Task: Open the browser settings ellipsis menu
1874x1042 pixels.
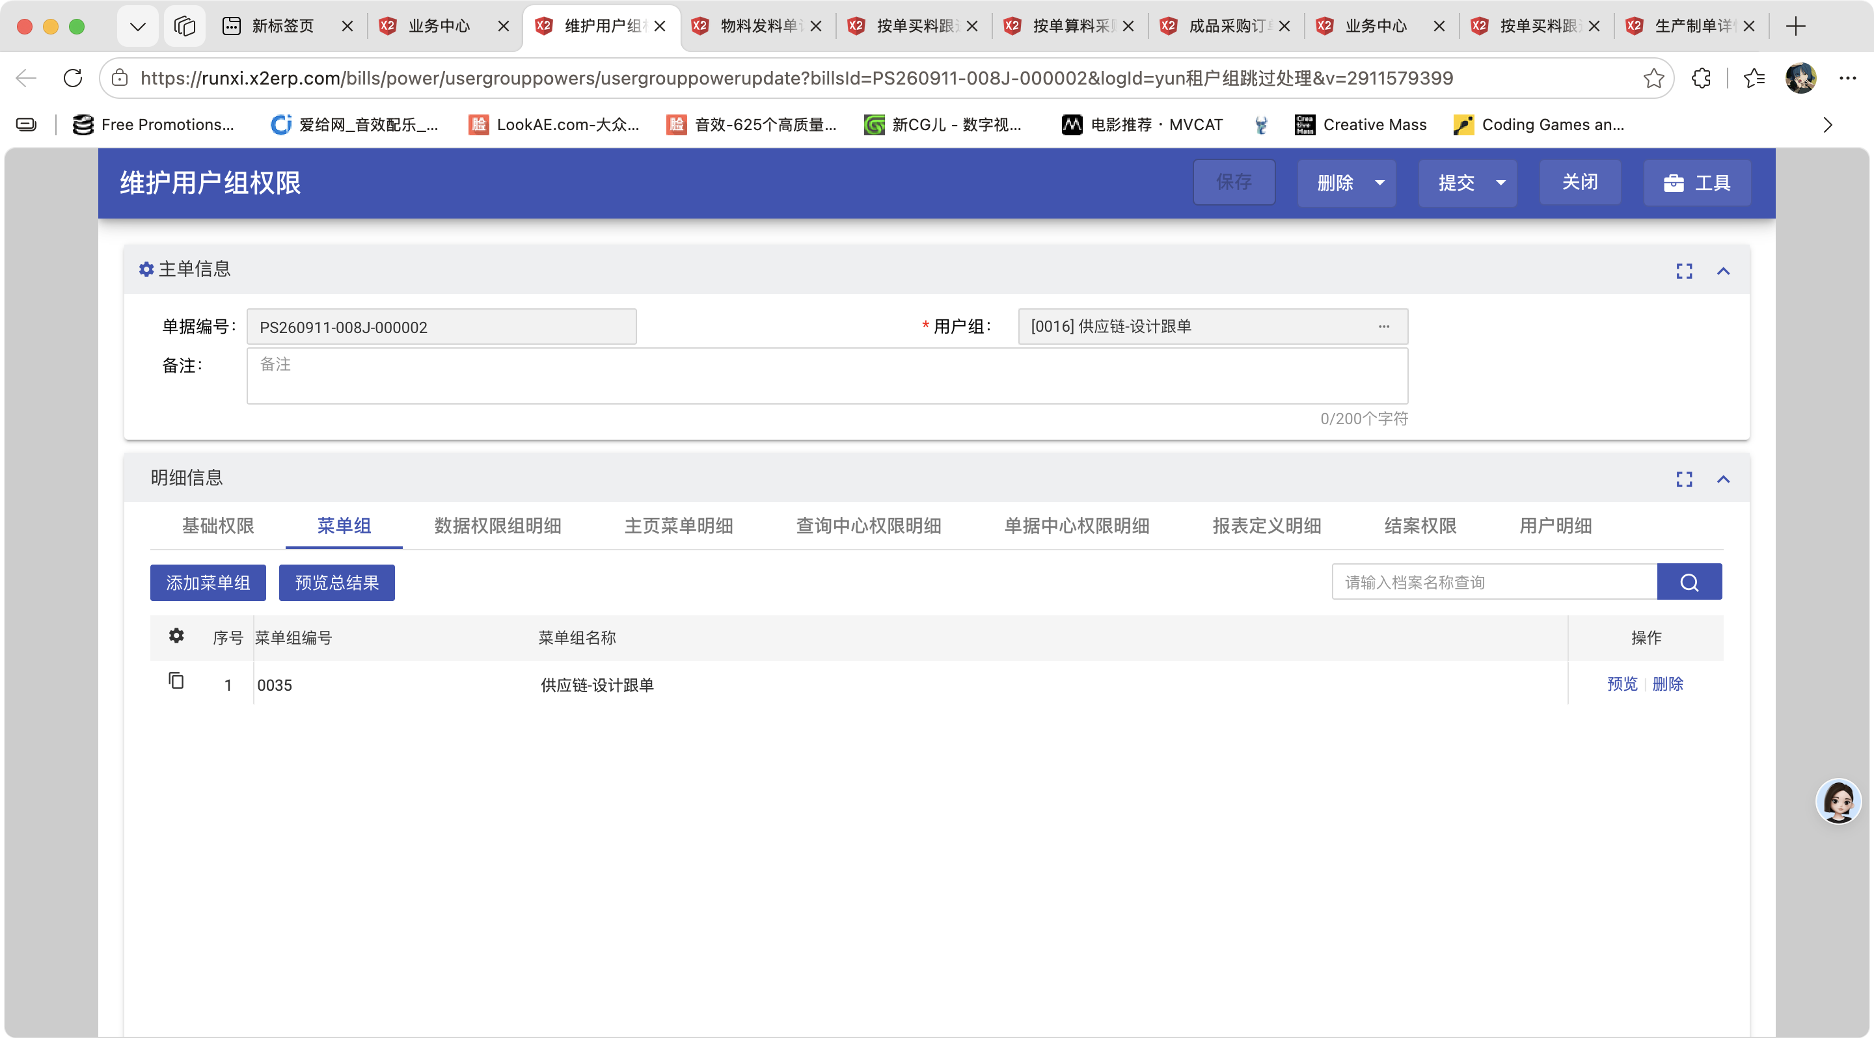Action: [1848, 78]
